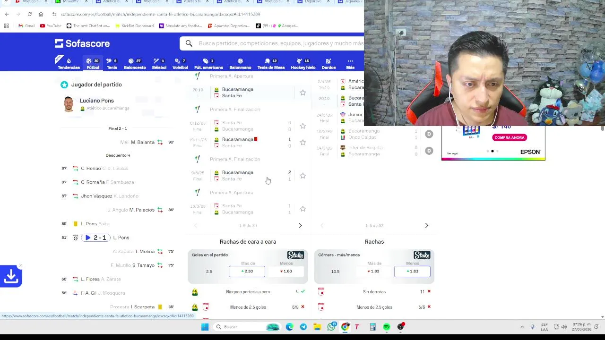Open 14/3/26 Inter de Bogotá match
This screenshot has width=605, height=340.
(373, 151)
